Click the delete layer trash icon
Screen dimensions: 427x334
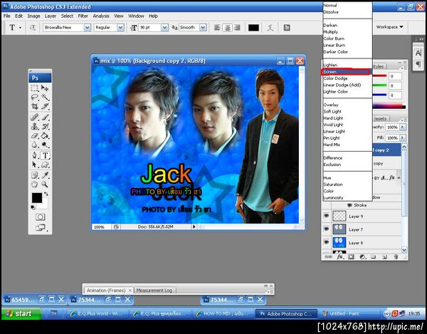[x=396, y=256]
